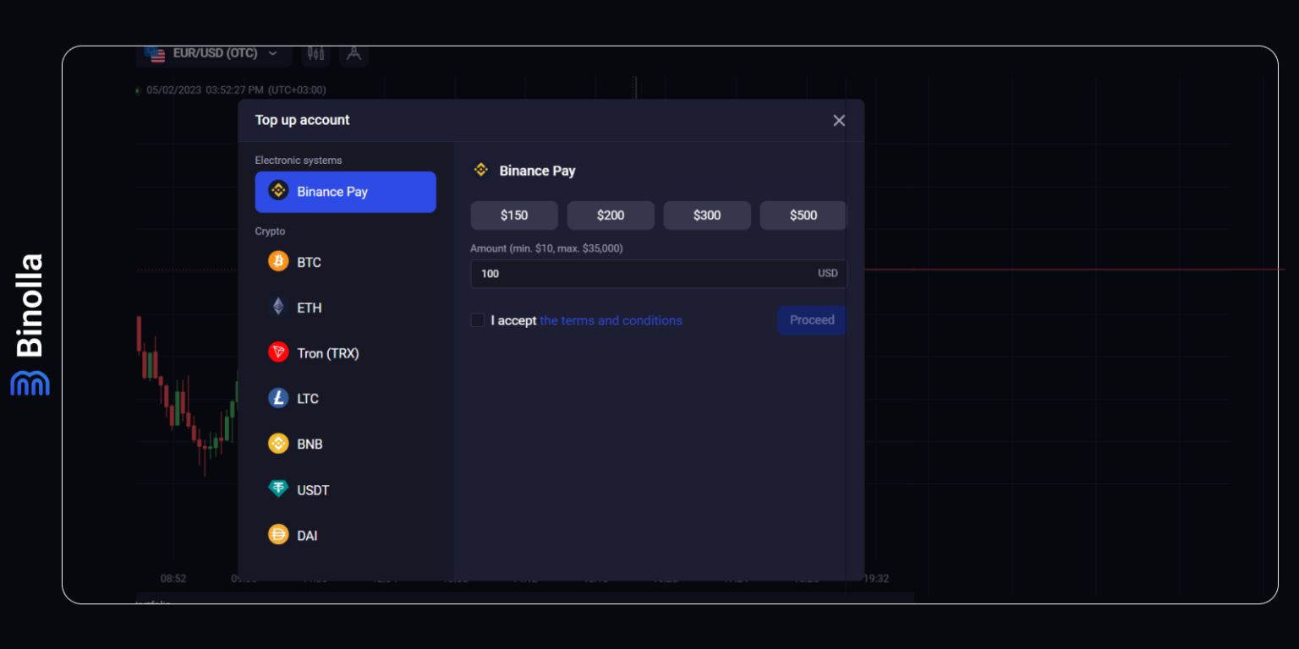Viewport: 1299px width, 649px height.
Task: Choose Tron (TRX) as deposit method
Action: [x=326, y=352]
